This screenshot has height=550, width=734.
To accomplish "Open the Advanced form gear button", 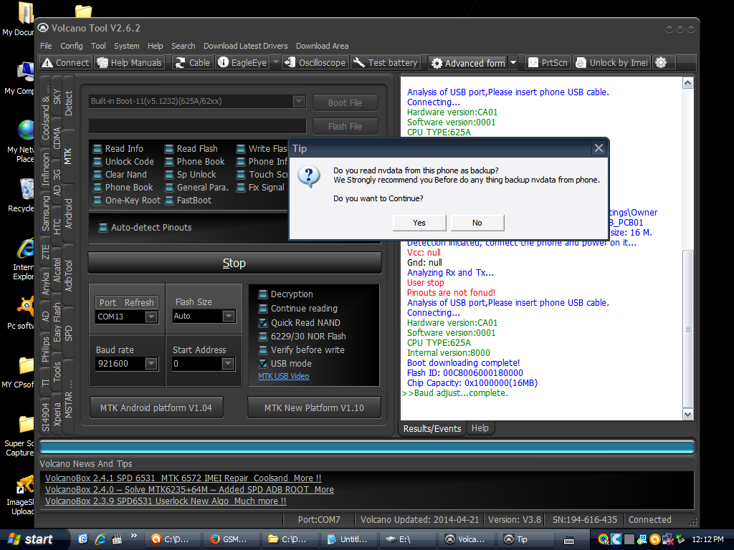I will 467,63.
